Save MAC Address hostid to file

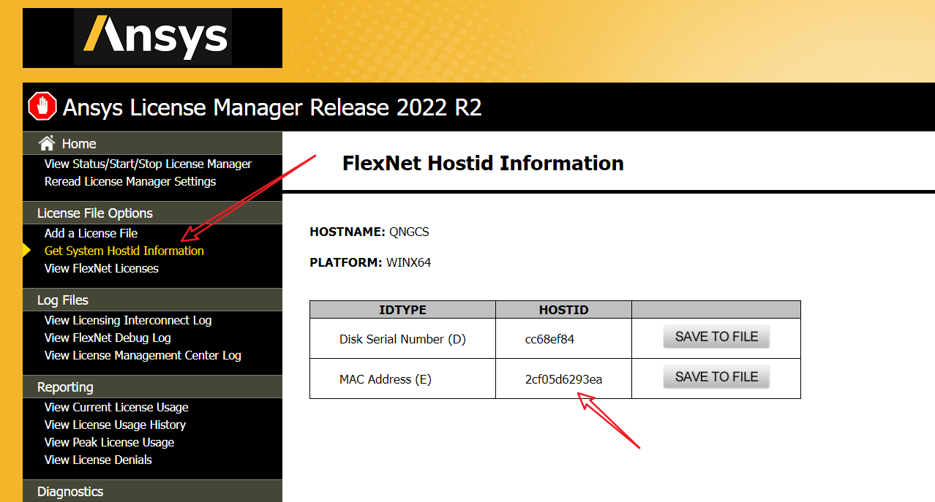pos(716,377)
